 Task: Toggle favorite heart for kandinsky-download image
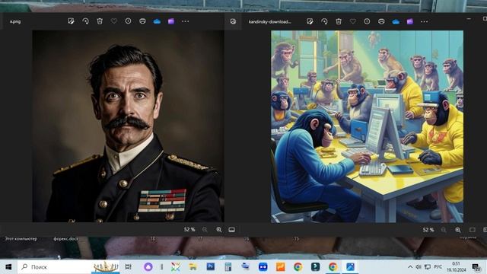click(x=353, y=21)
